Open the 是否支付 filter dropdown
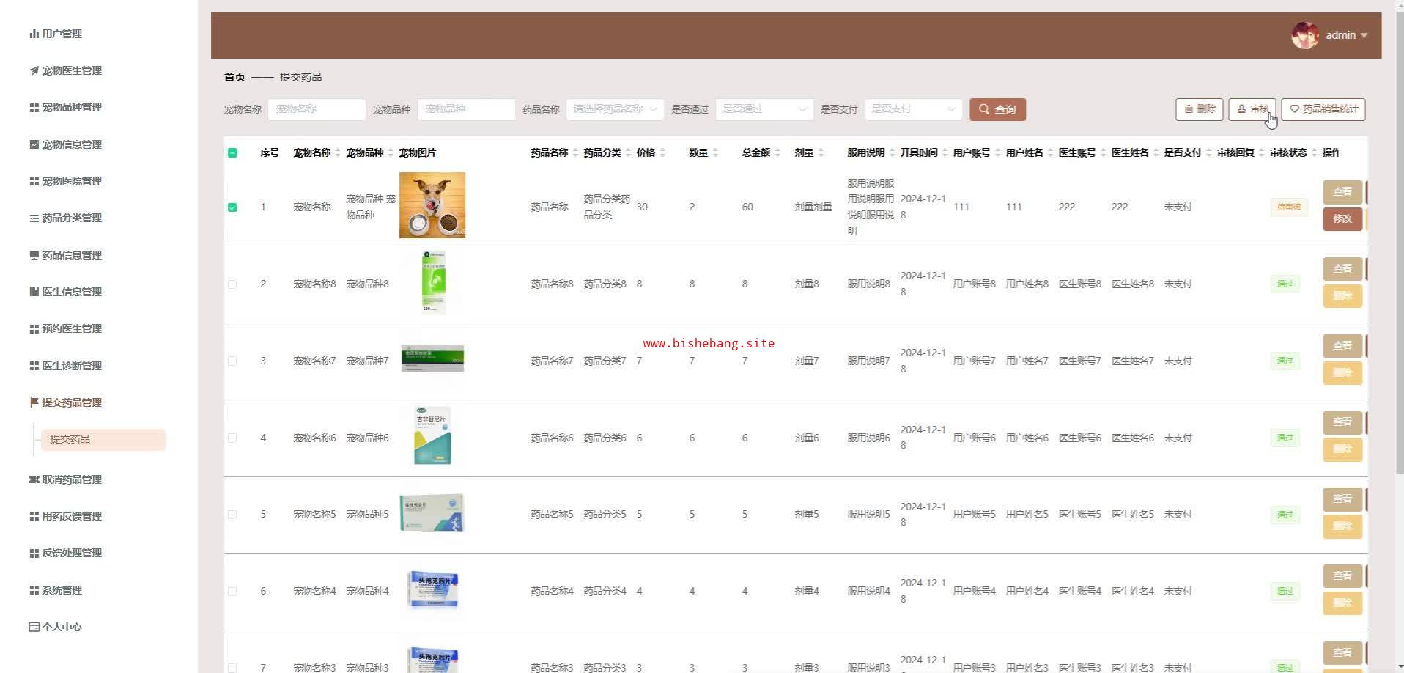 (912, 109)
